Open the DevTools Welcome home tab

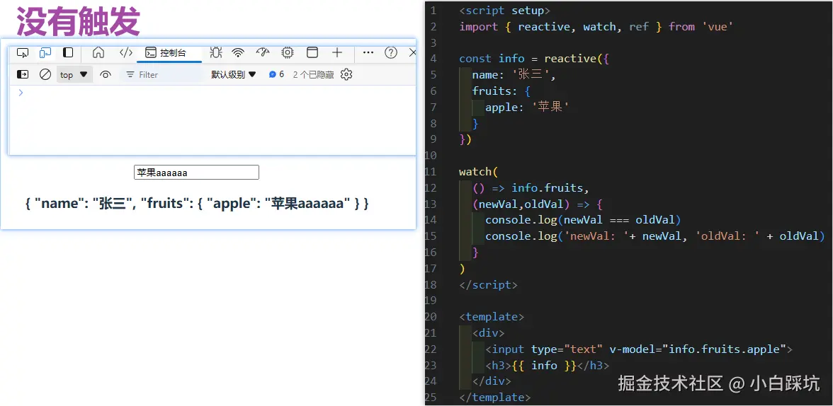pos(98,52)
